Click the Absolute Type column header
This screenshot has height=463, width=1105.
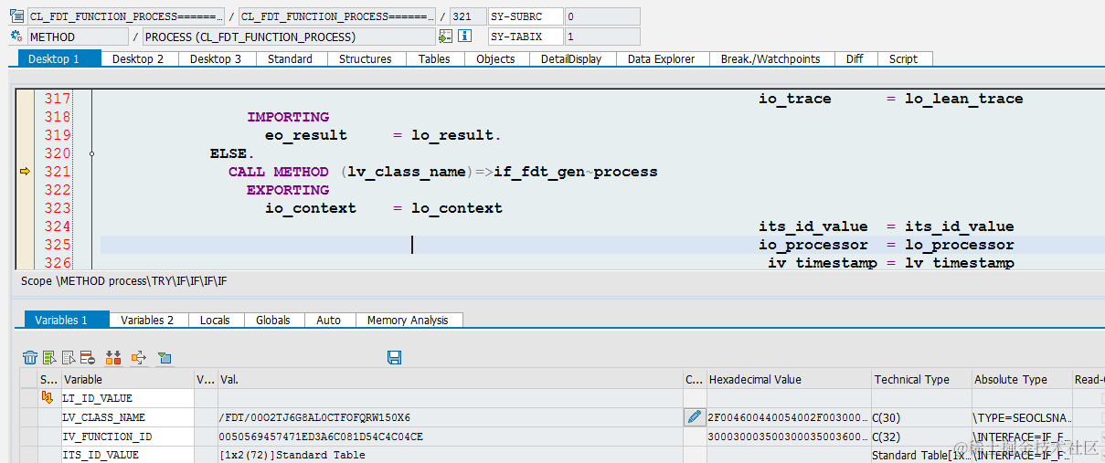1021,379
